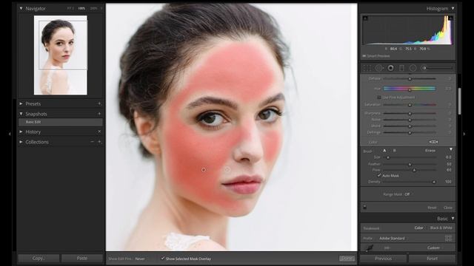This screenshot has height=266, width=474.
Task: Adjust the Saturation slider
Action: 410,105
